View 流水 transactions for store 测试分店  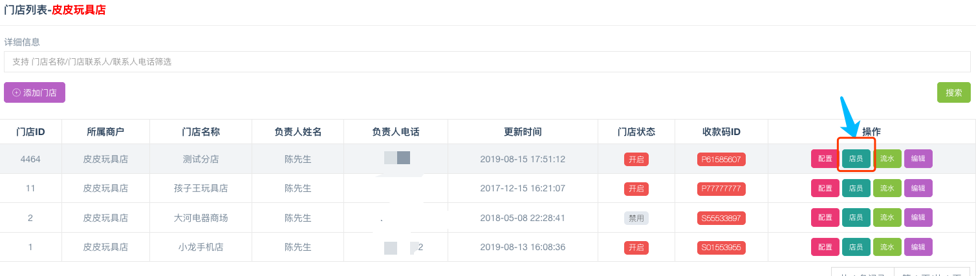pyautogui.click(x=887, y=158)
